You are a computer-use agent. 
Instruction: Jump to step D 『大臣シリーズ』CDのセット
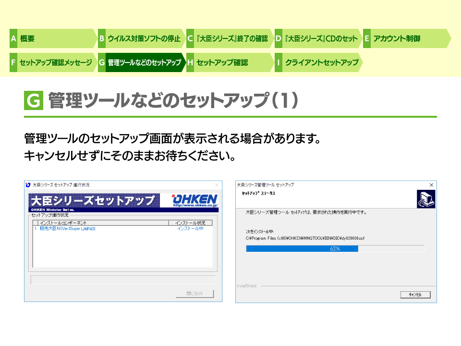[318, 38]
